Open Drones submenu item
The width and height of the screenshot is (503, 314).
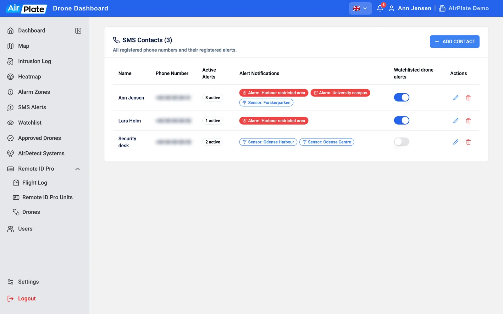tap(31, 212)
